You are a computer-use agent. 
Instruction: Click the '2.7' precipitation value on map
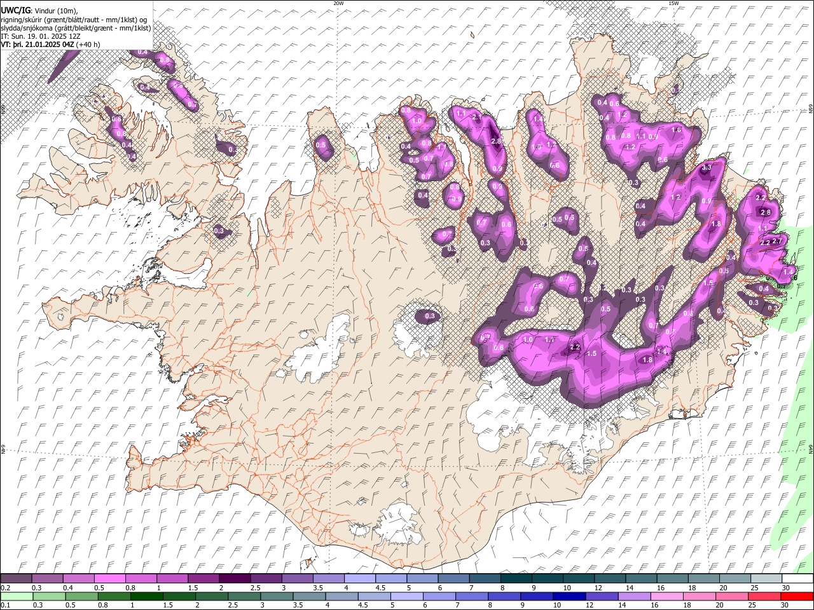pyautogui.click(x=776, y=241)
